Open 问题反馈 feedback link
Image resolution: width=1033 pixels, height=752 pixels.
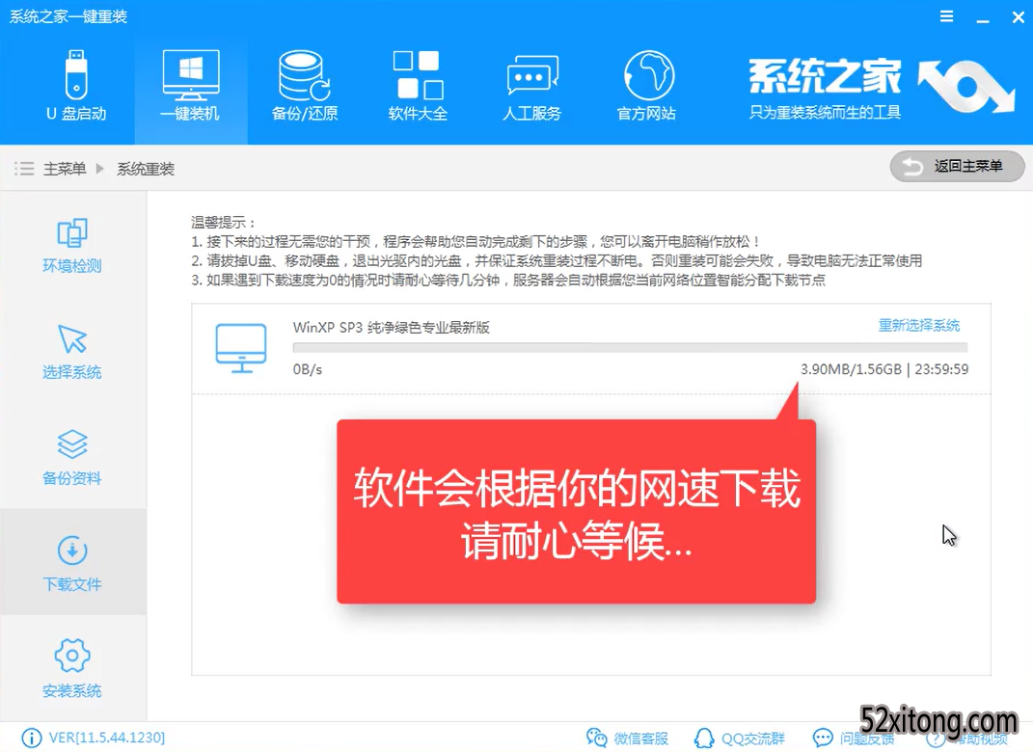pos(854,739)
